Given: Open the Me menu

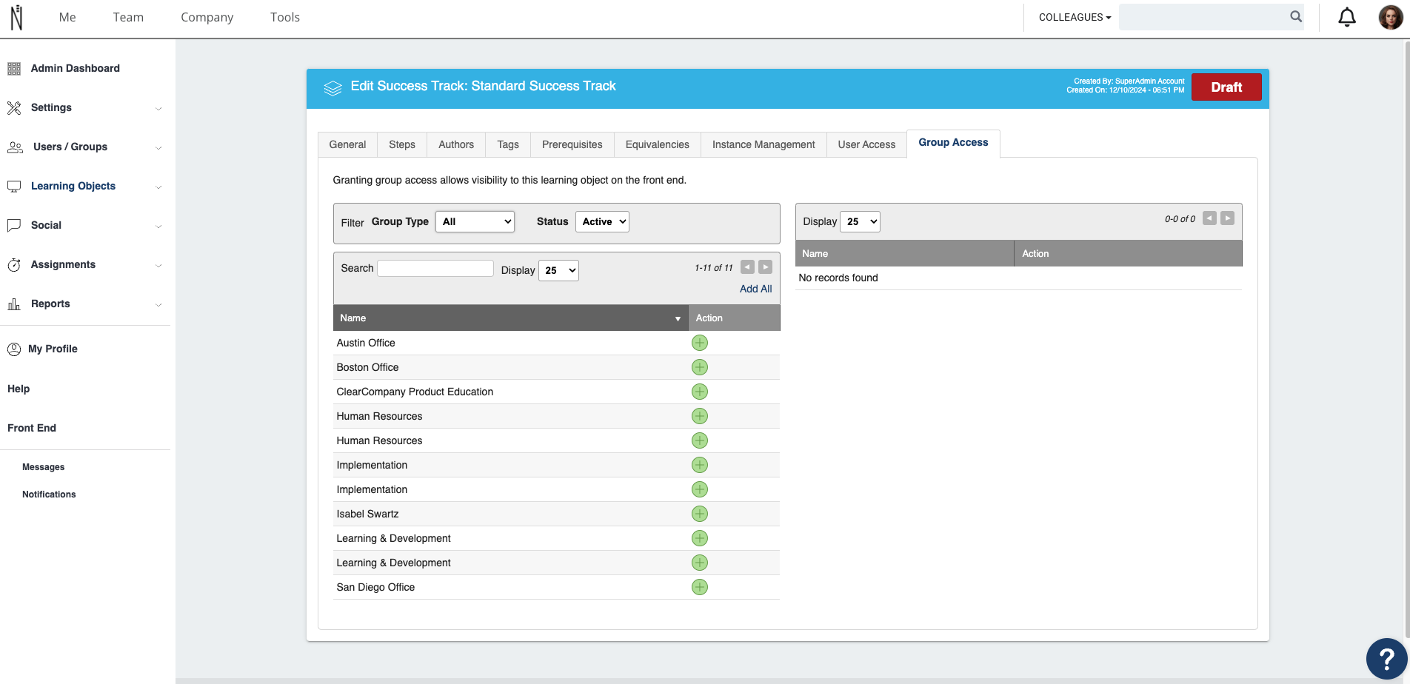Looking at the screenshot, I should tap(67, 17).
